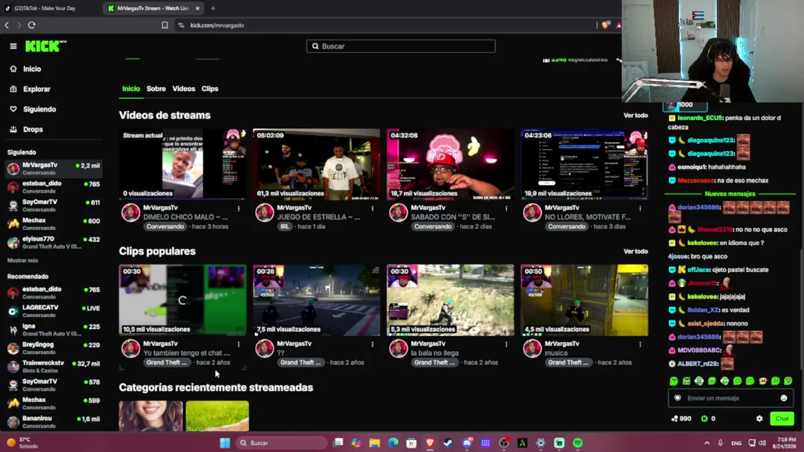Show hidden system tray icons chevron
Viewport: 804px width, 452px height.
(707, 443)
